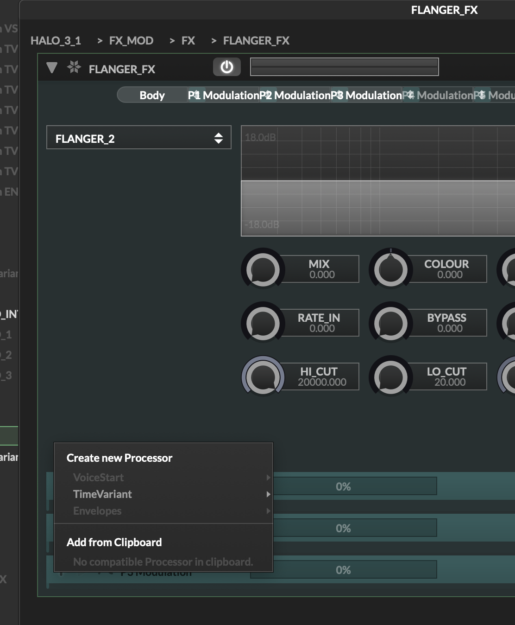Click the HI_CUT knob dial

point(263,377)
